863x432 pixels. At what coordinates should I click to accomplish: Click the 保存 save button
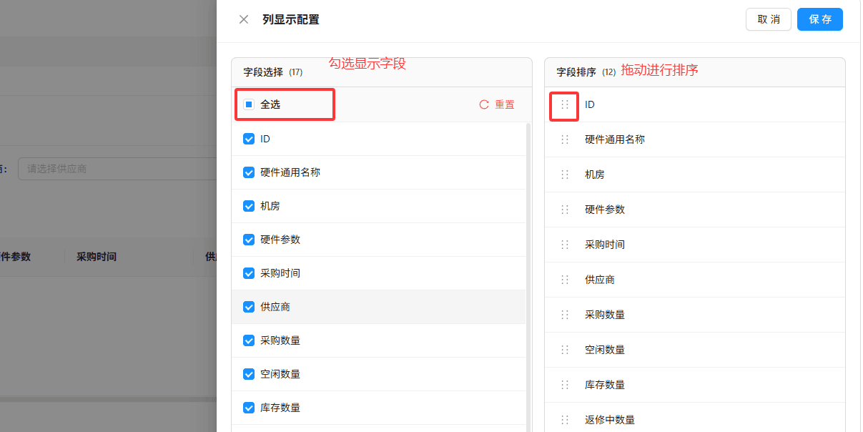point(820,19)
